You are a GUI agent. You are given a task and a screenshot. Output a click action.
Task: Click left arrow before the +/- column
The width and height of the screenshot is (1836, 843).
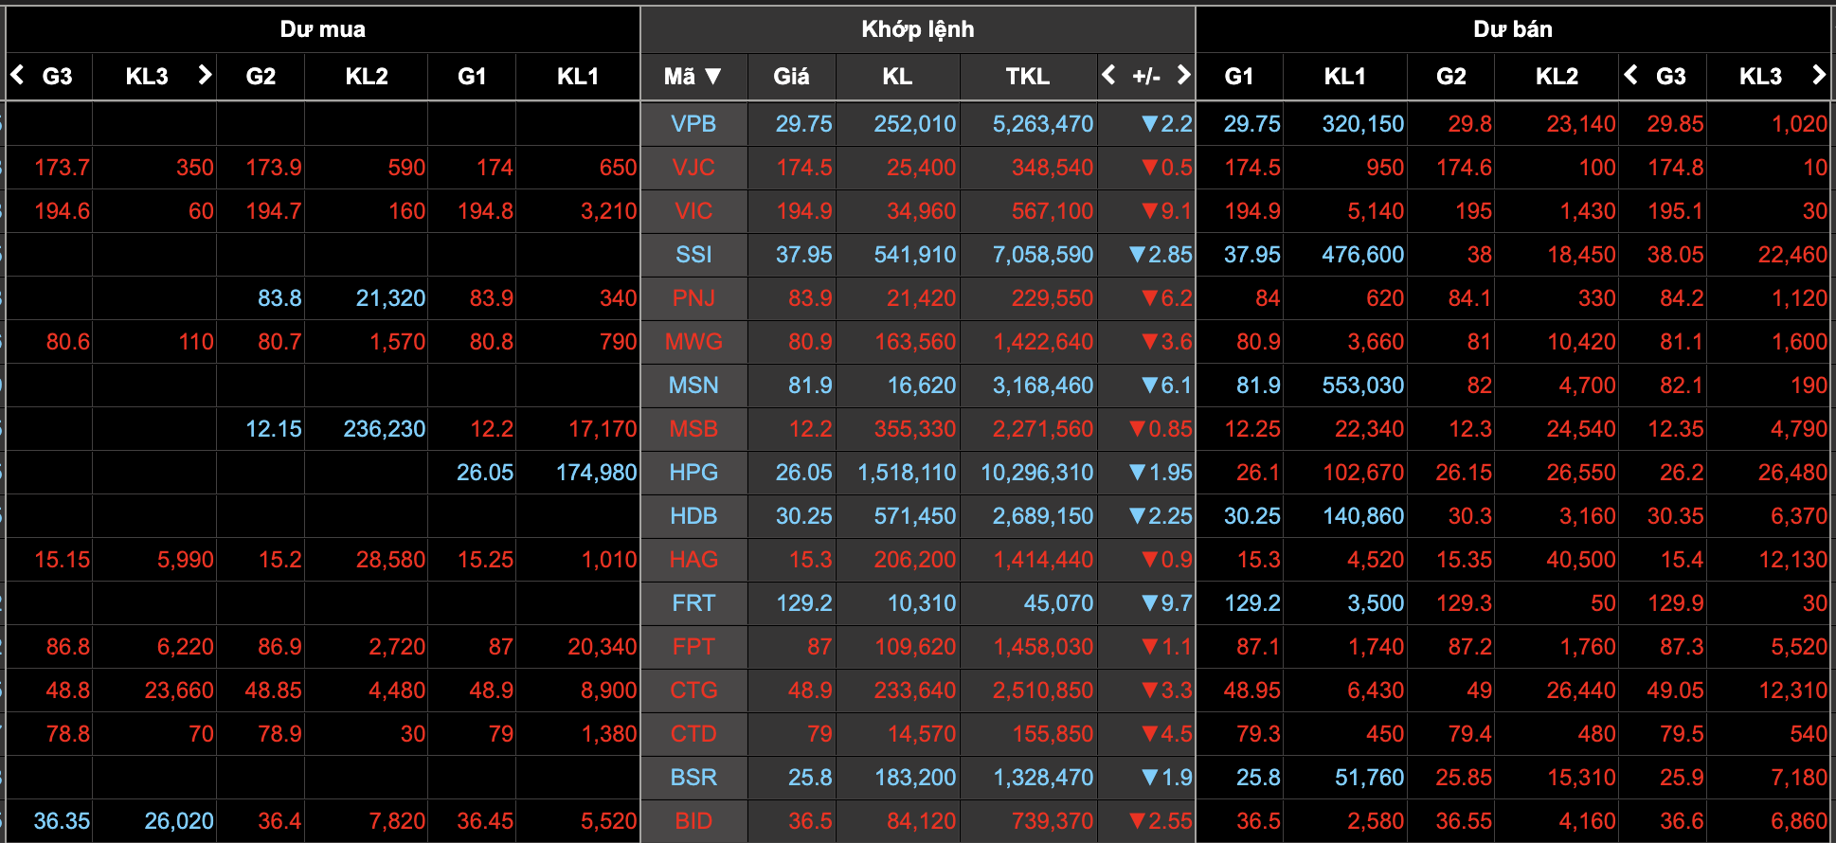click(x=1109, y=75)
